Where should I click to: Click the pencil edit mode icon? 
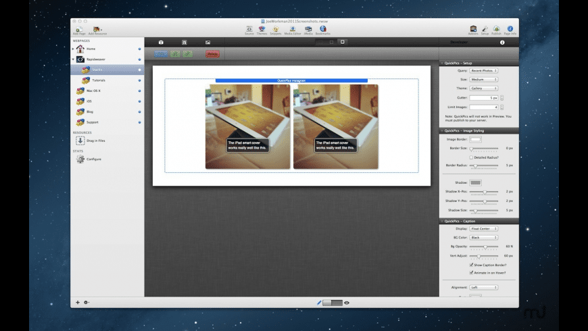coord(319,303)
